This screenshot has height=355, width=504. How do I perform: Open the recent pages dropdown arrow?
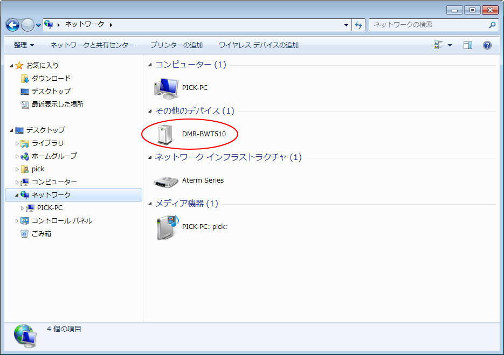[x=38, y=25]
